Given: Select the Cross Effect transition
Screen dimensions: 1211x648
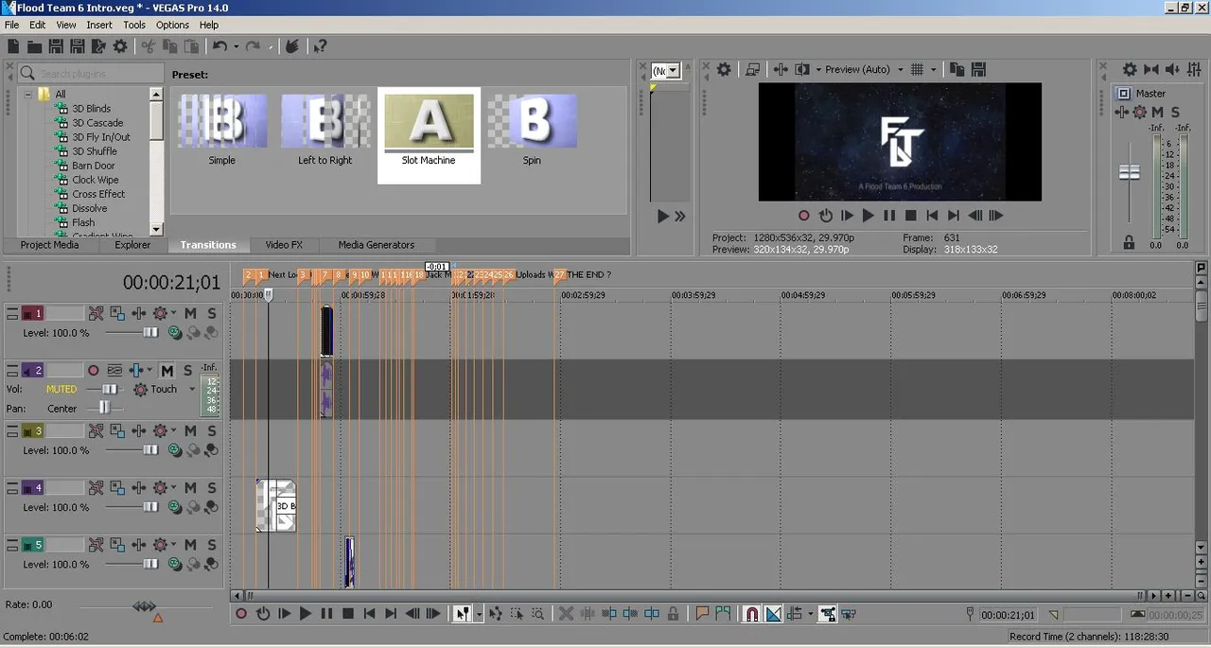Looking at the screenshot, I should [98, 194].
